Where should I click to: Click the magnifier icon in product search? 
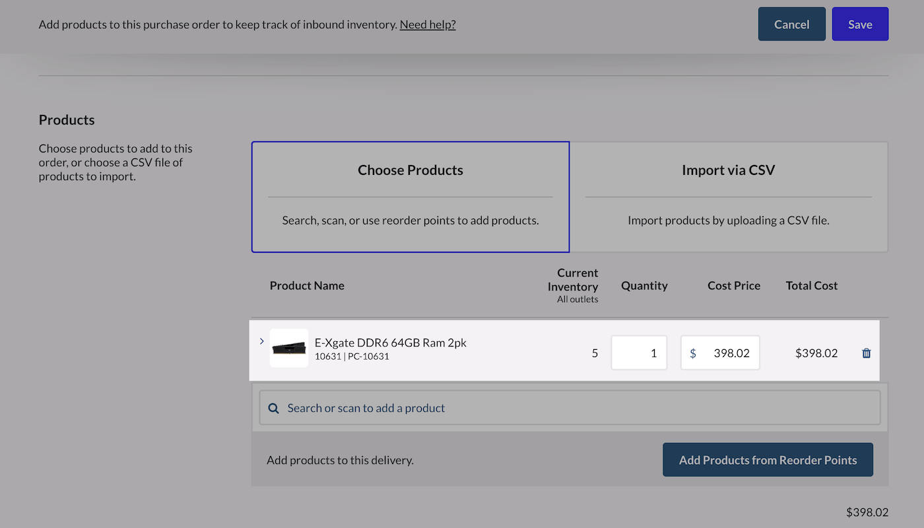pyautogui.click(x=273, y=408)
